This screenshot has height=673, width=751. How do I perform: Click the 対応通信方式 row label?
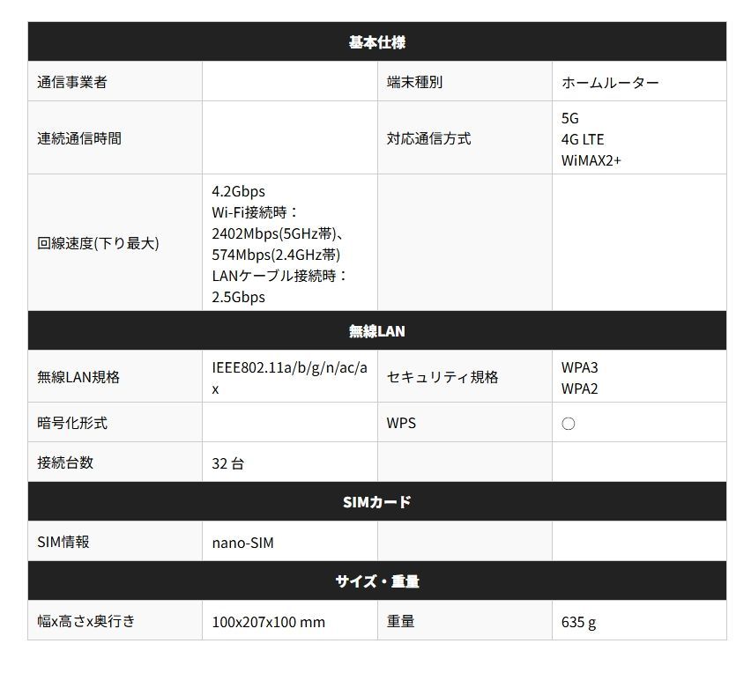428,137
